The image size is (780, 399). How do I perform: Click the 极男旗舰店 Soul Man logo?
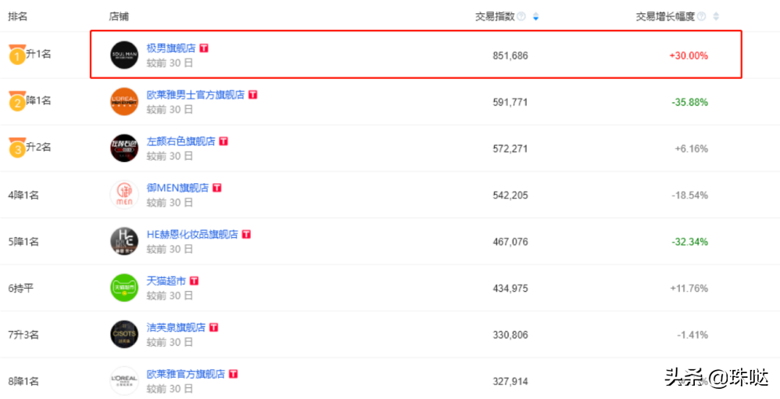123,55
